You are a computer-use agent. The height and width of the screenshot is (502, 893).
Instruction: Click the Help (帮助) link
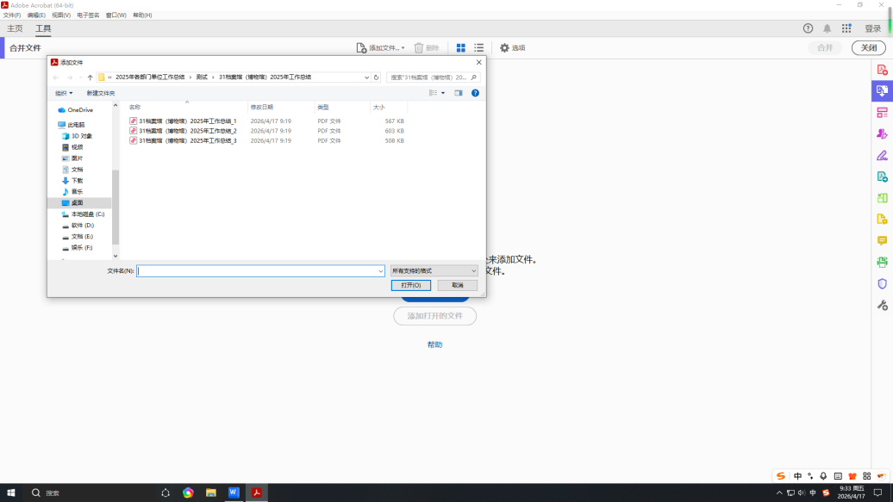434,344
